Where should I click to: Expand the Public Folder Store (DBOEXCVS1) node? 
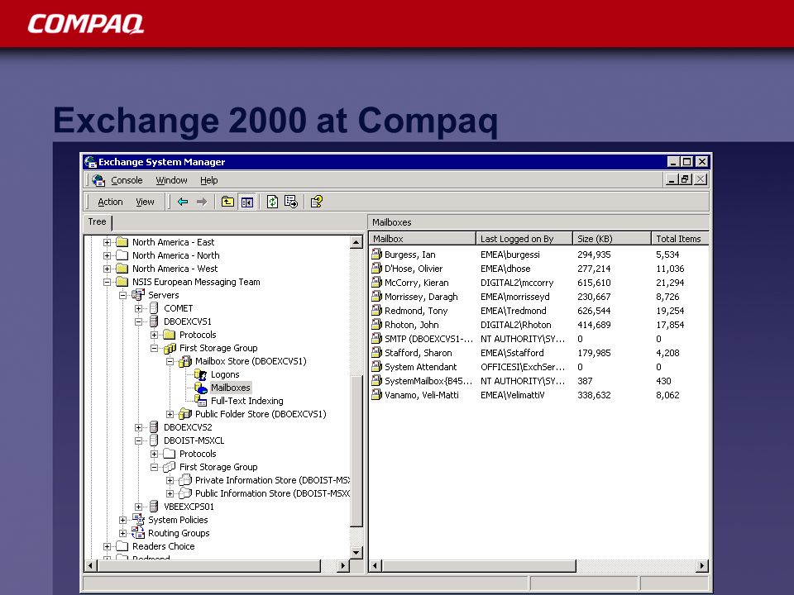tap(170, 414)
